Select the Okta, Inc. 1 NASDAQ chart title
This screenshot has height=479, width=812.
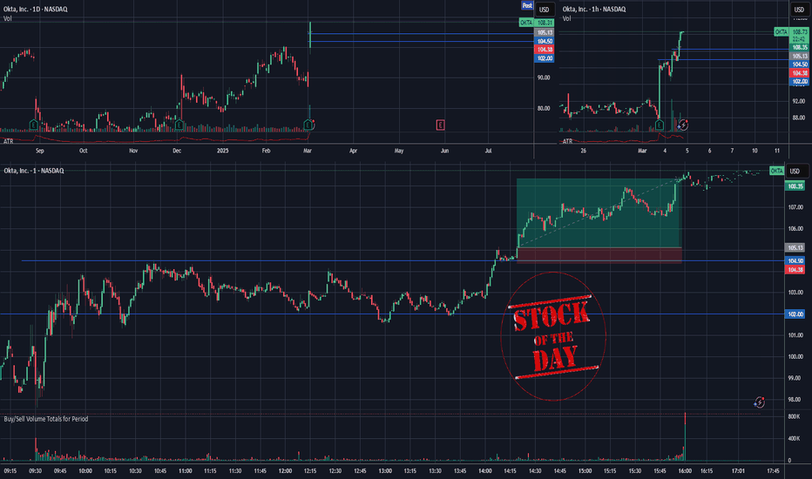34,171
